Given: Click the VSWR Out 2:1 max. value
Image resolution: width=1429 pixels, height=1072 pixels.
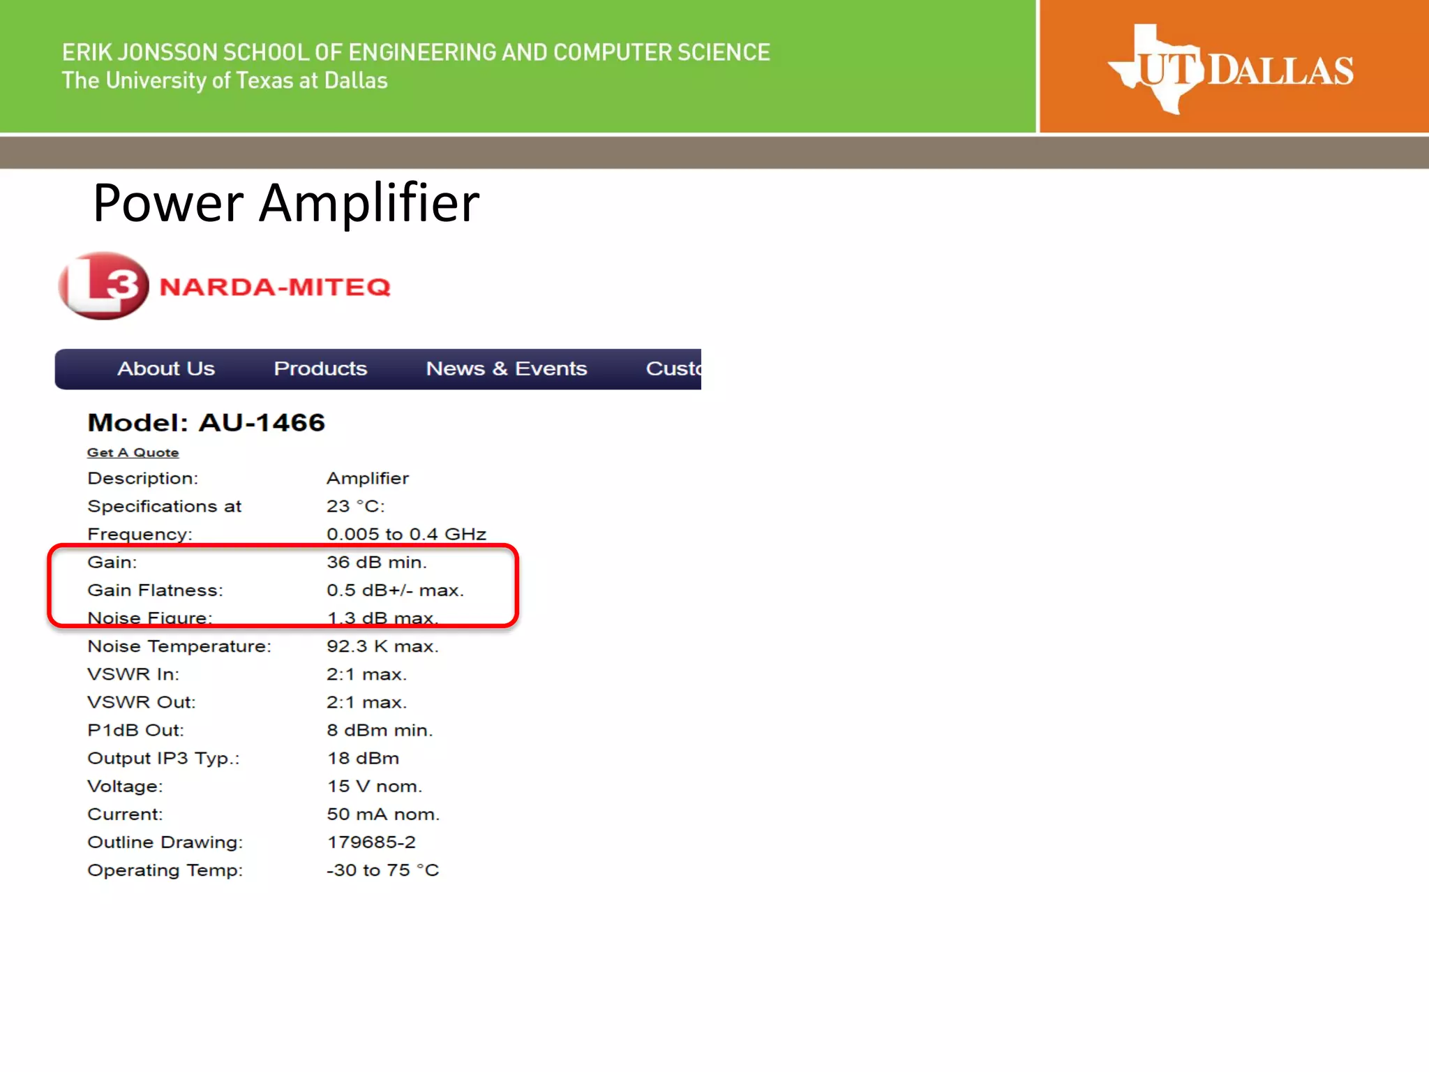Looking at the screenshot, I should click(x=367, y=703).
